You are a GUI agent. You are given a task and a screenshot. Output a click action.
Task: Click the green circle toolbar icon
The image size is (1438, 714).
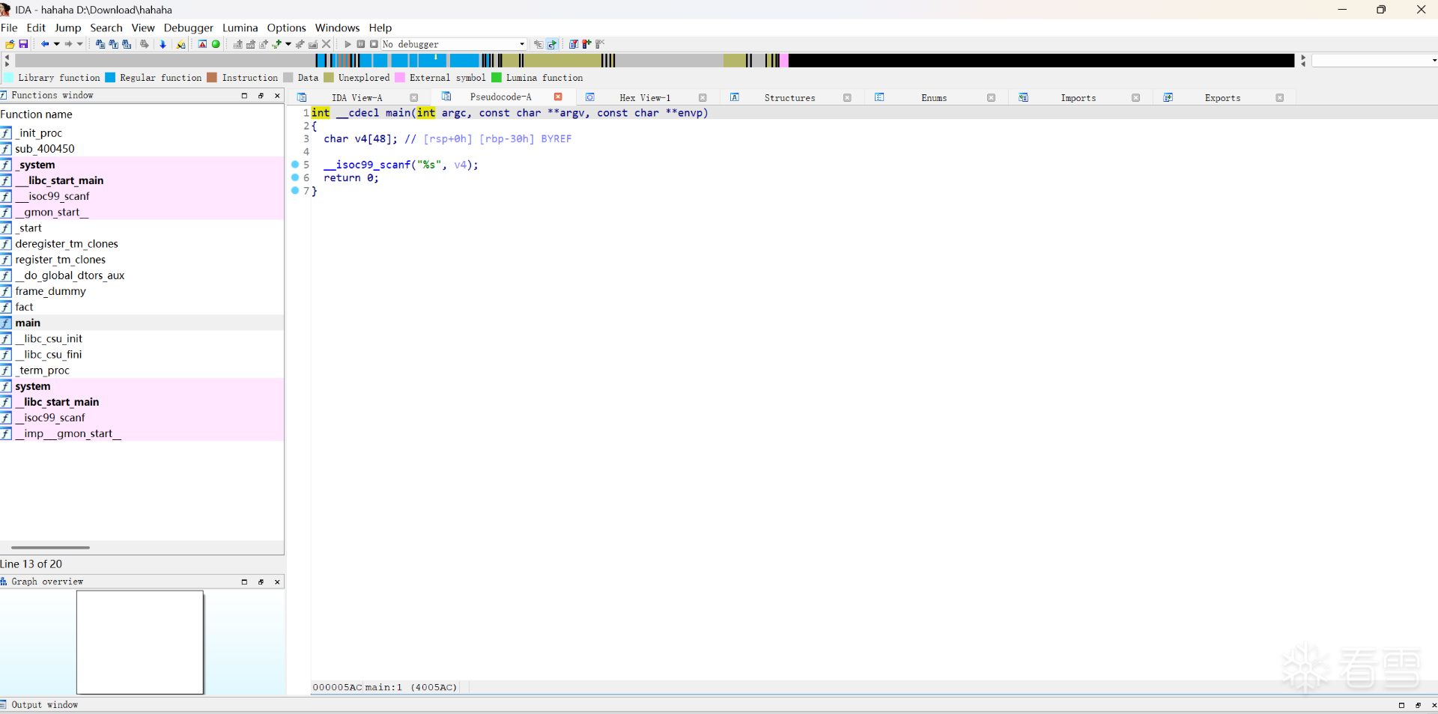[216, 44]
